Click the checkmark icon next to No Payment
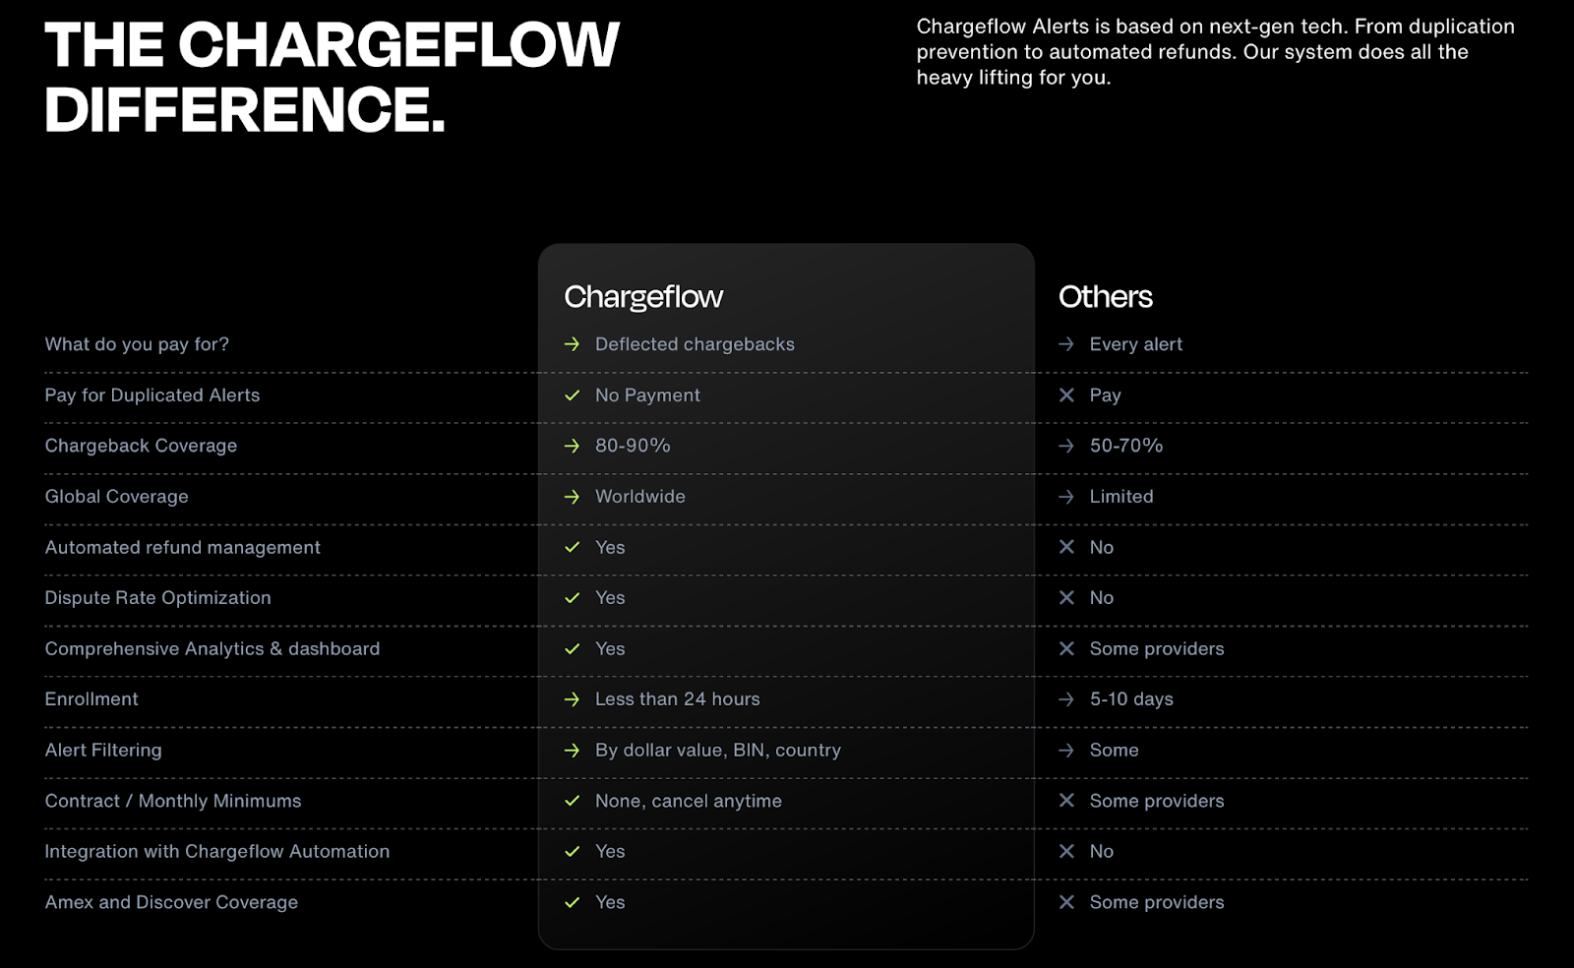This screenshot has height=968, width=1574. (x=572, y=395)
